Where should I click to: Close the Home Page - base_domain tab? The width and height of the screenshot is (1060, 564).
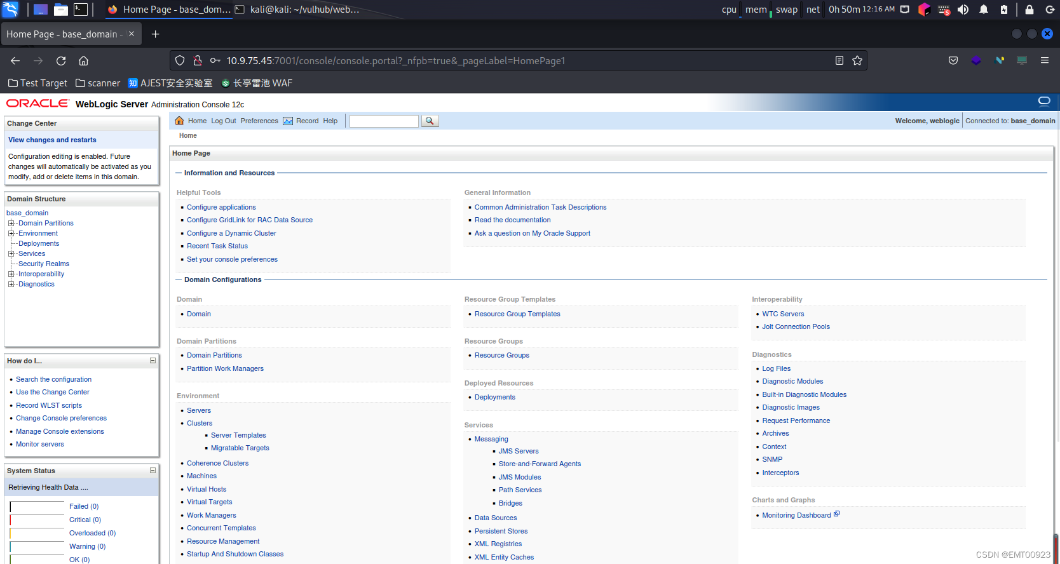pyautogui.click(x=132, y=34)
